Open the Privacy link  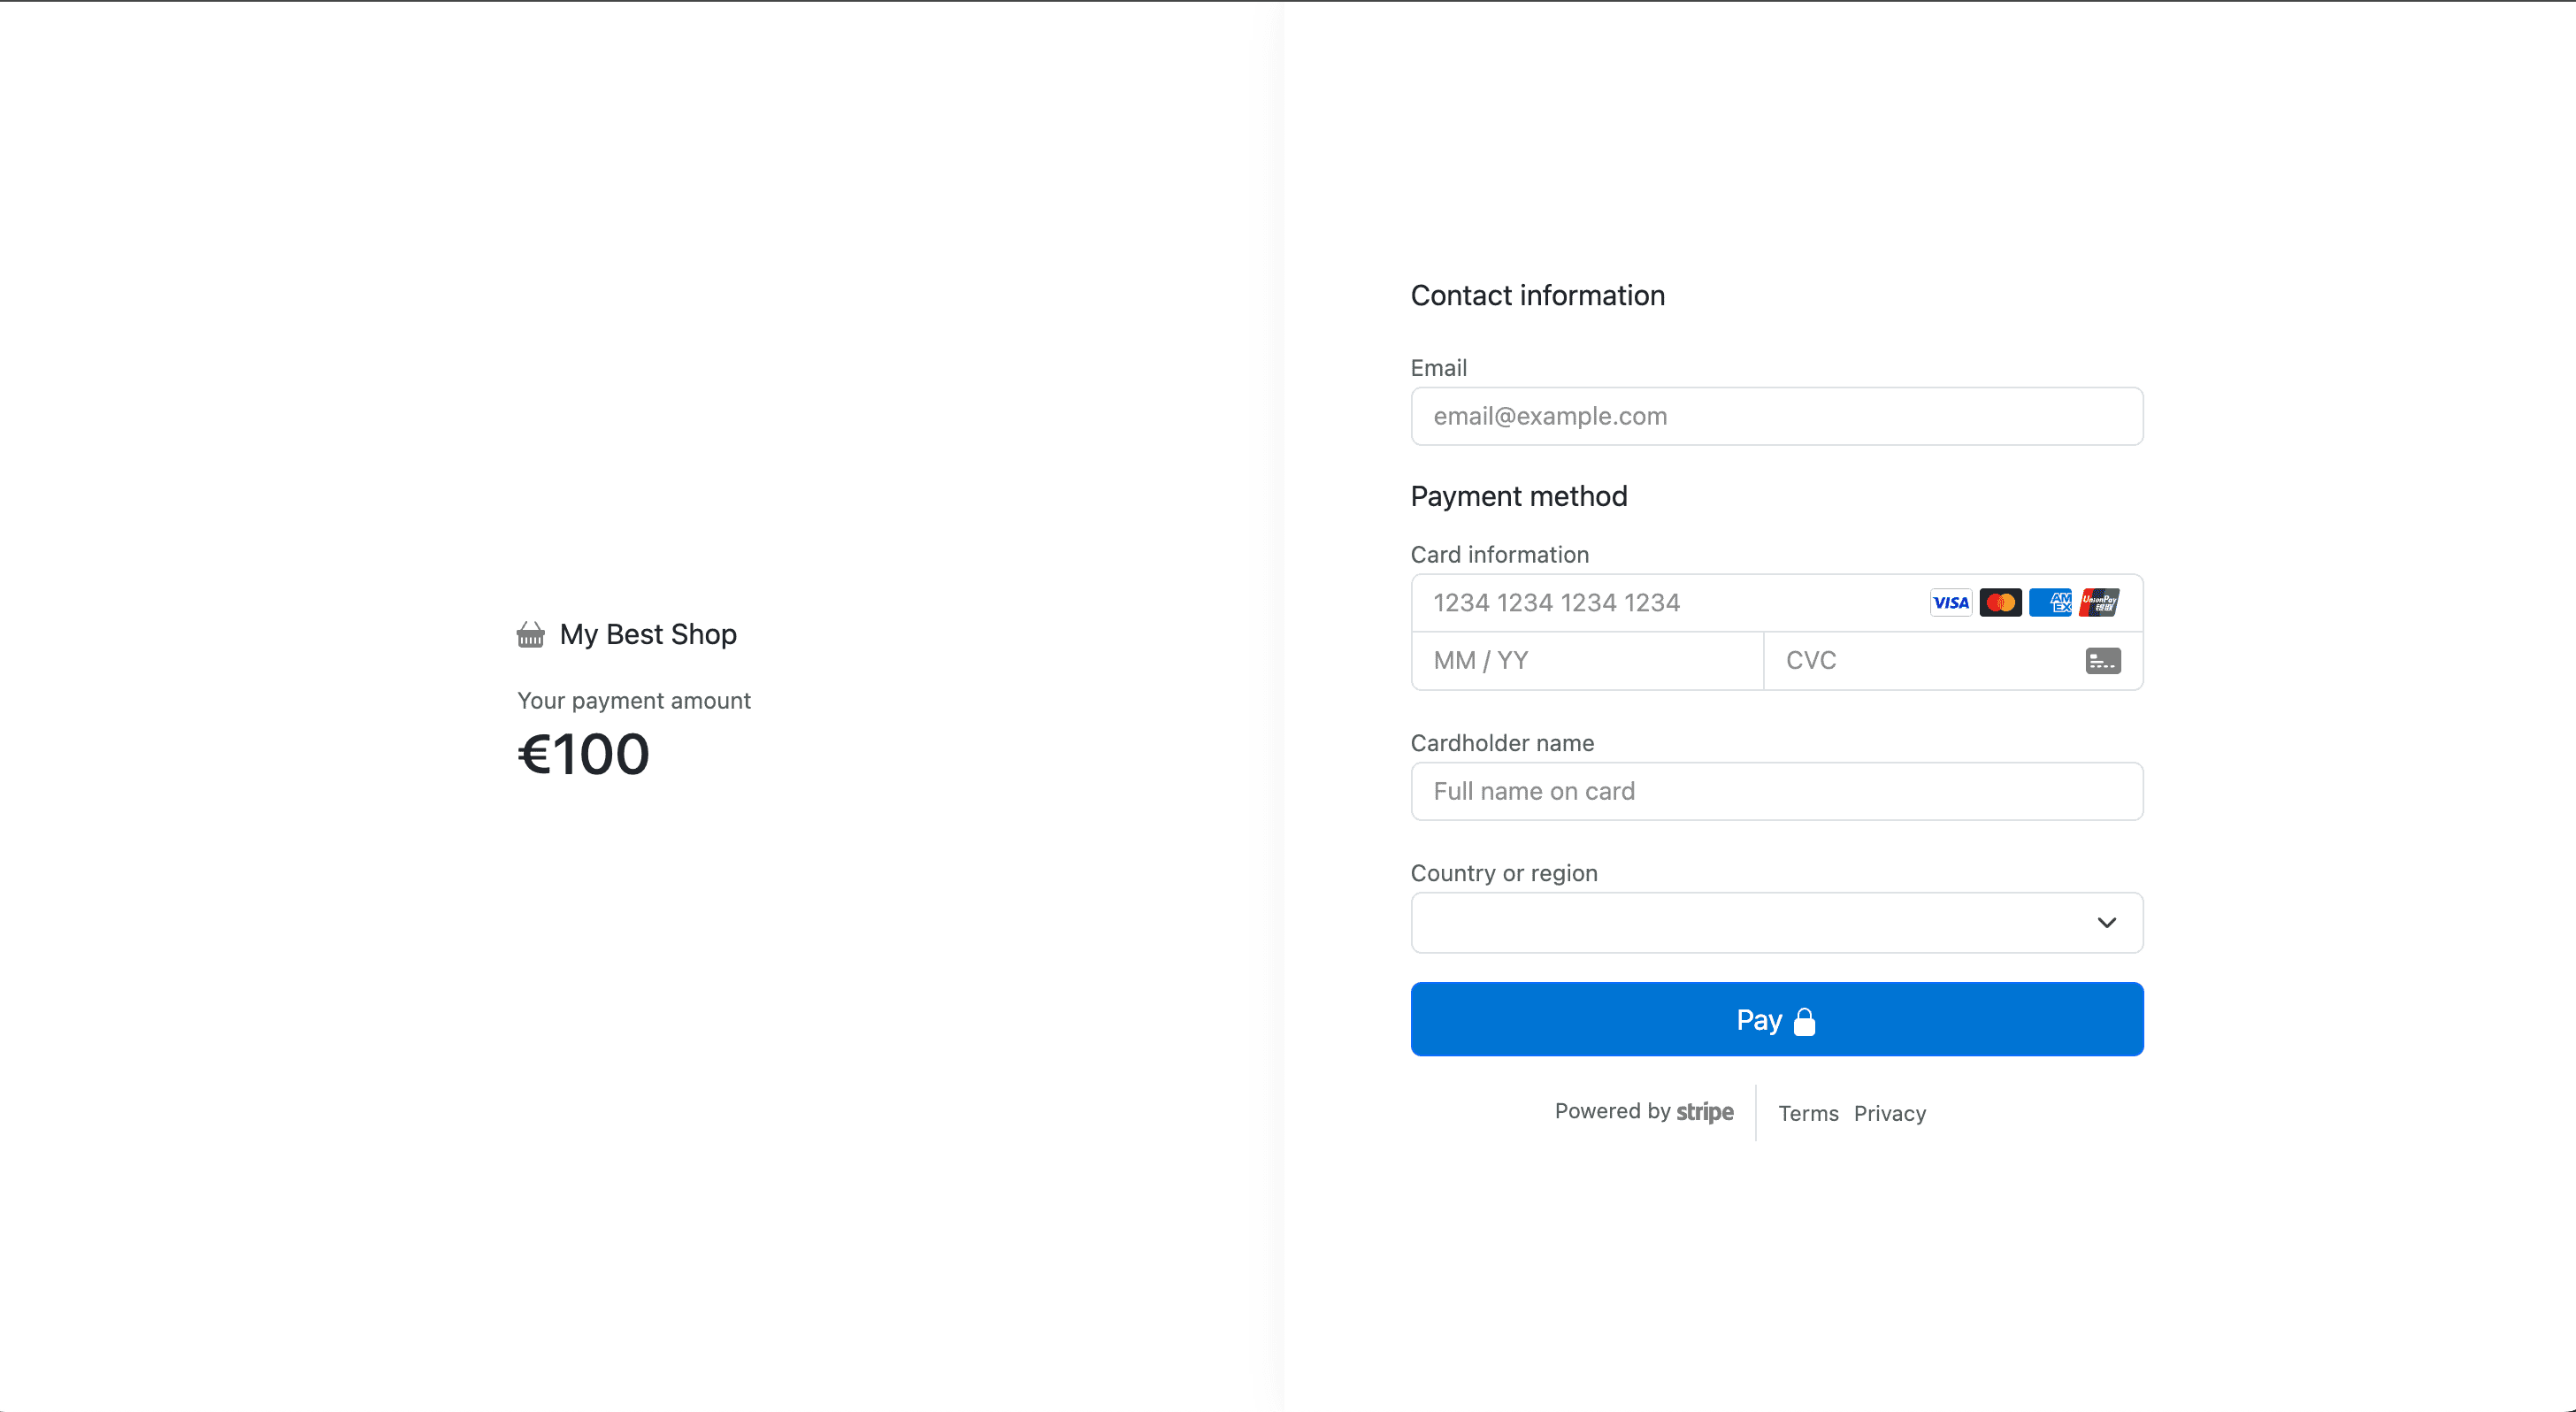tap(1890, 1113)
